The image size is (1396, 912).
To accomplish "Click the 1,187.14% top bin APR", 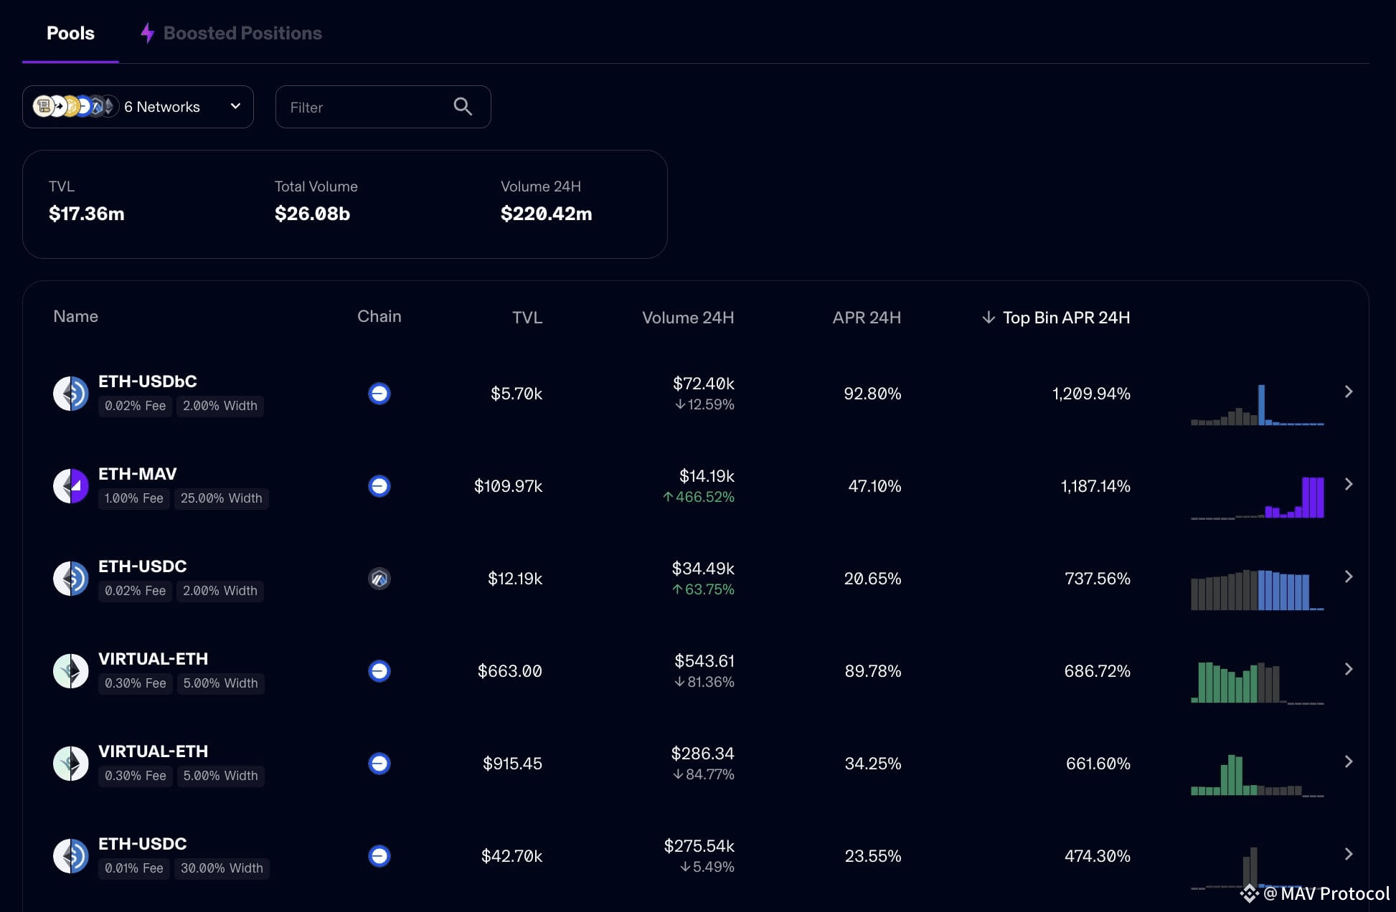I will pyautogui.click(x=1095, y=486).
